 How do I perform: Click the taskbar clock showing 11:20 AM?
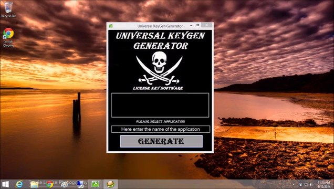click(x=324, y=184)
